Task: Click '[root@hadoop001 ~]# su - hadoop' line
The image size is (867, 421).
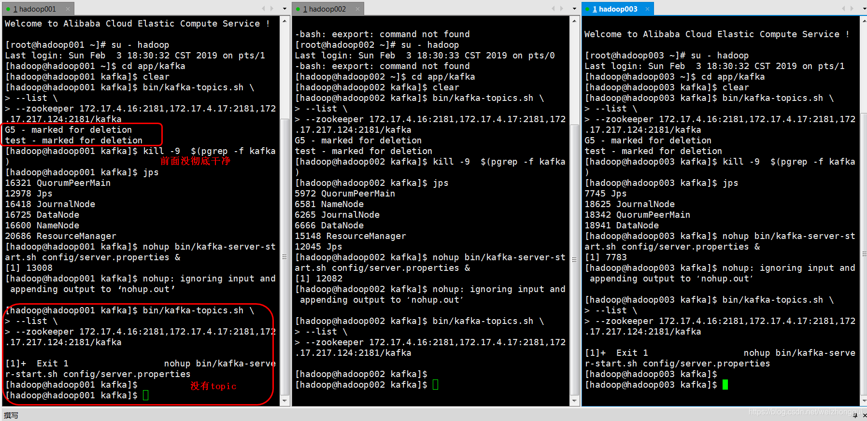Action: pyautogui.click(x=87, y=45)
